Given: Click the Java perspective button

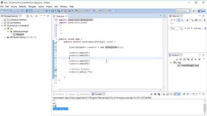Looking at the screenshot, I should (x=201, y=11).
